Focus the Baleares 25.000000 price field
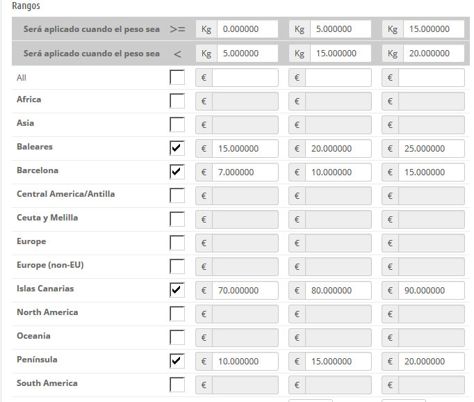This screenshot has height=402, width=474. [x=431, y=149]
